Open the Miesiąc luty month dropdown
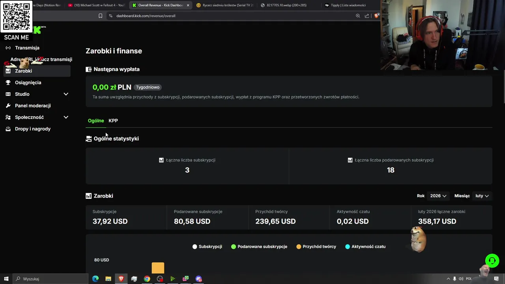 tap(482, 196)
